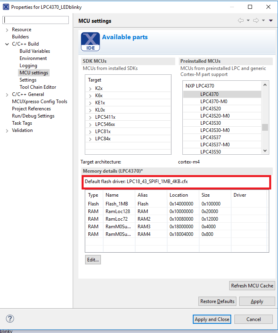Click the Apply button
Screen dimensions: 278x333
(x=257, y=301)
